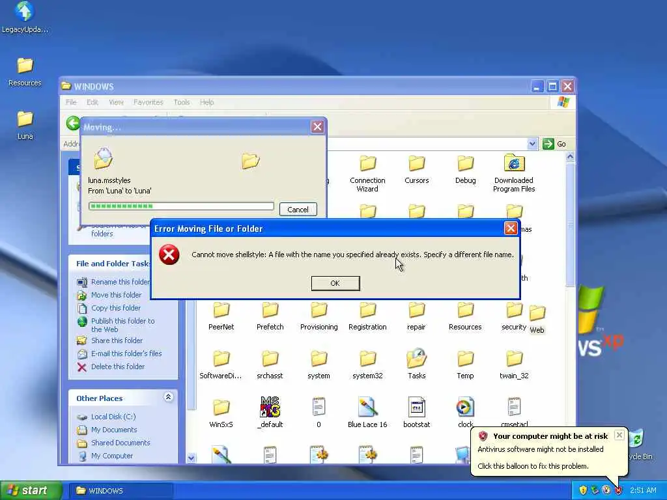Select the Connection Wizard folder

367,173
